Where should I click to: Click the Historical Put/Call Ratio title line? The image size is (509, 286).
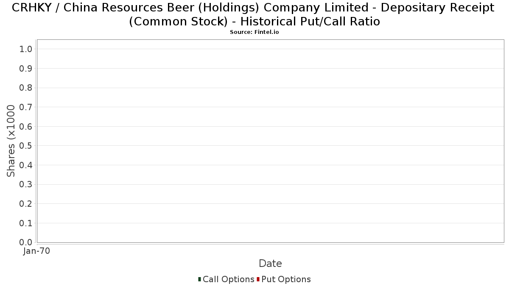(254, 21)
